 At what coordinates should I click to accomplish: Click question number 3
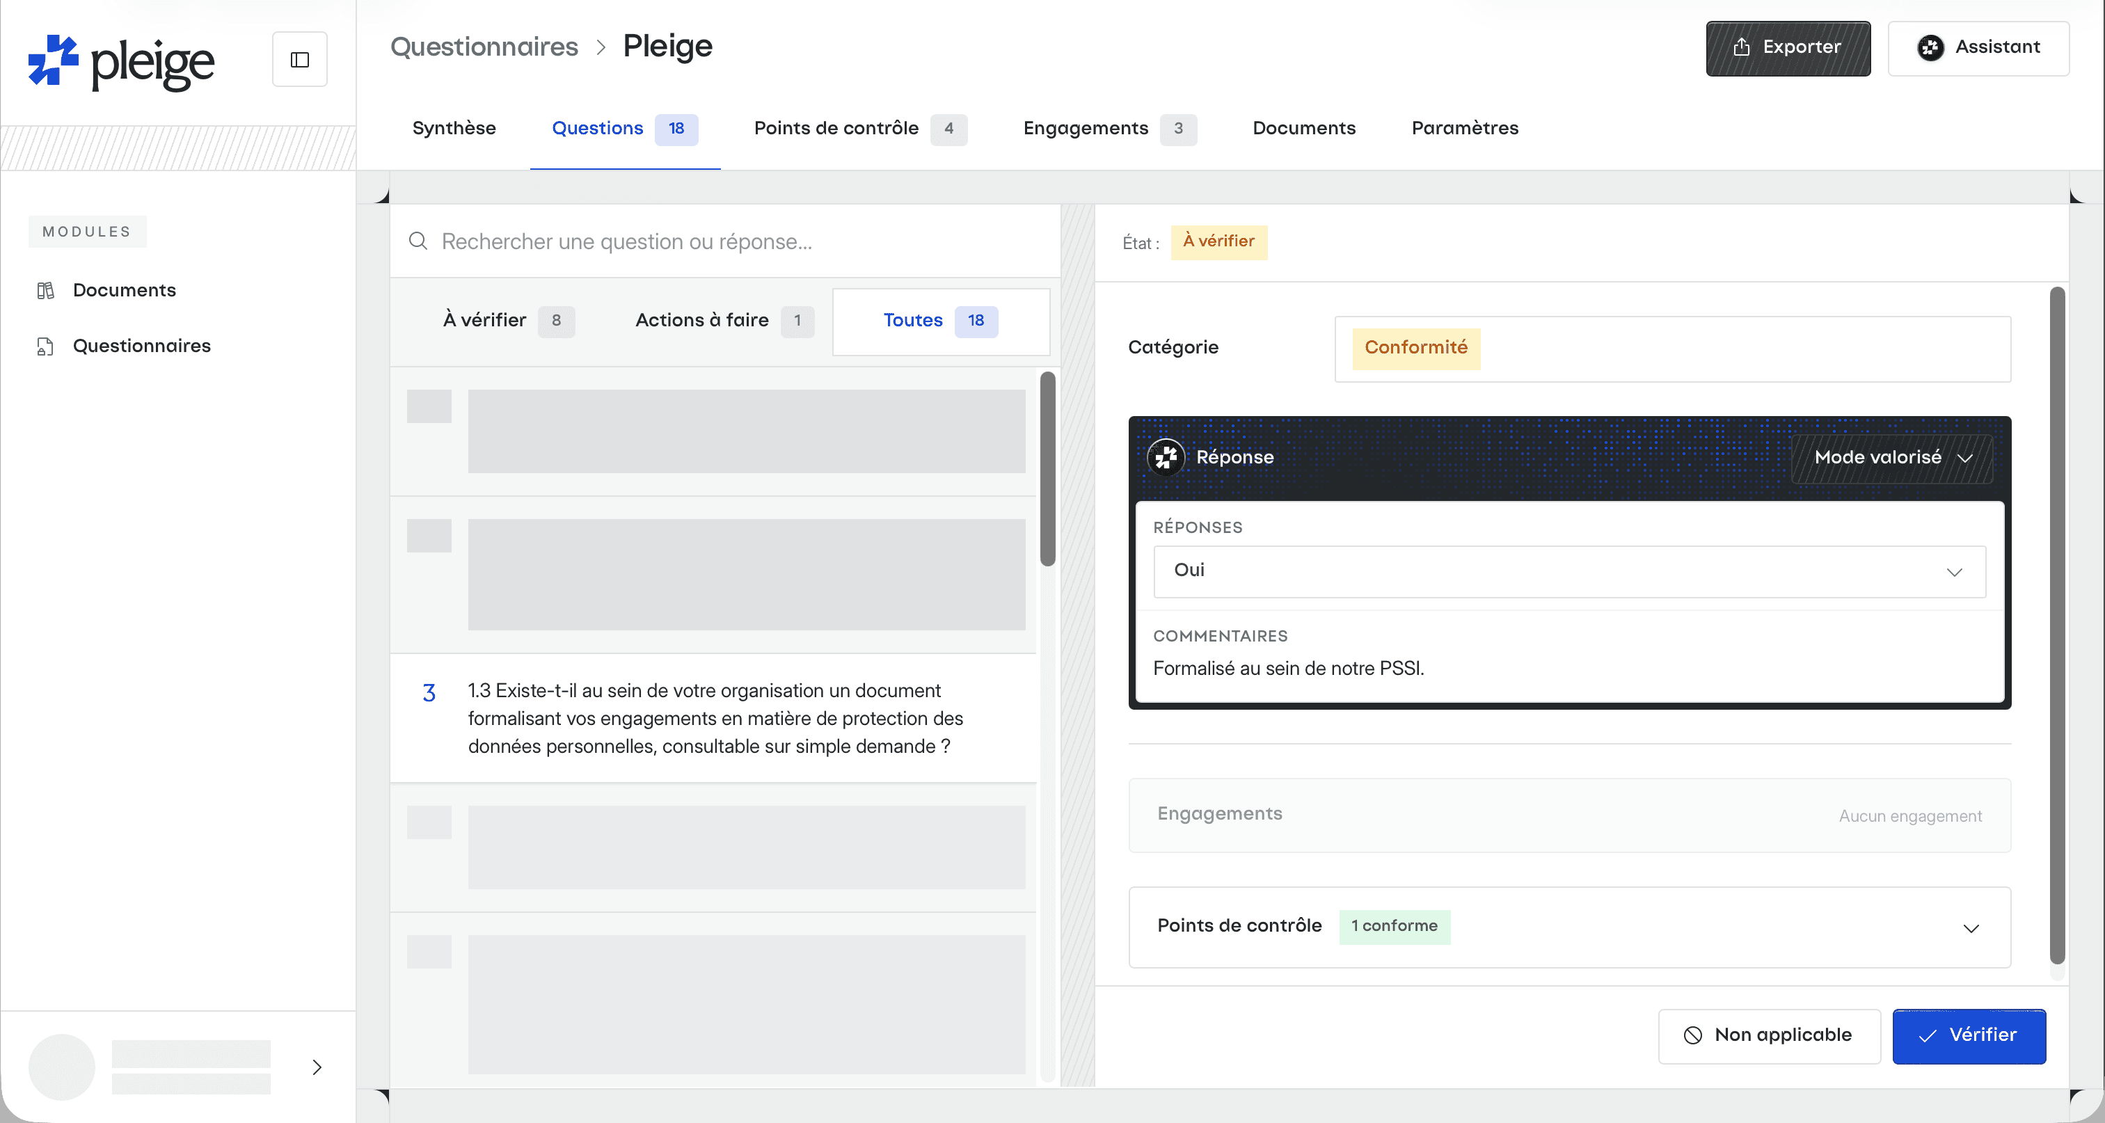(428, 693)
